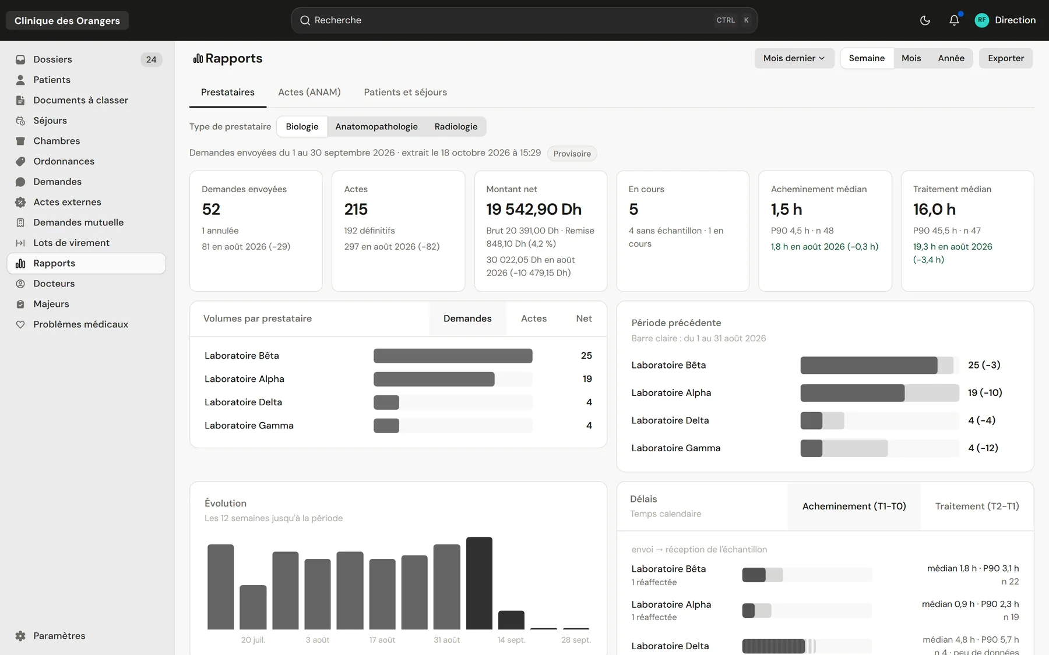Select the Ordonnances tag icon
Image resolution: width=1049 pixels, height=655 pixels.
pyautogui.click(x=20, y=161)
